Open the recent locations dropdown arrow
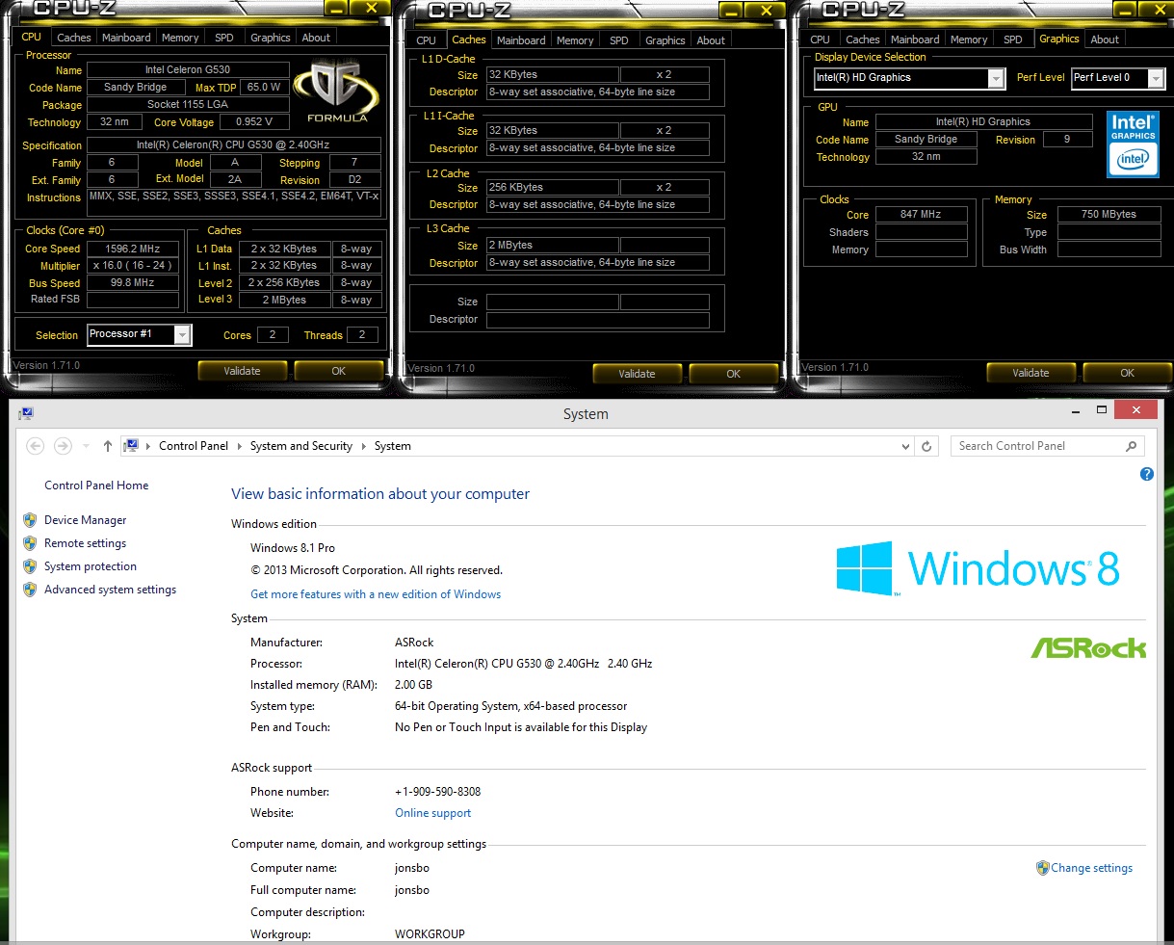1174x945 pixels. pos(86,446)
